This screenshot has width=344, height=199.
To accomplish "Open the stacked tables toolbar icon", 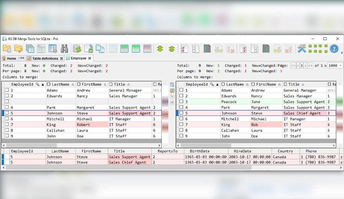I will pos(30,49).
